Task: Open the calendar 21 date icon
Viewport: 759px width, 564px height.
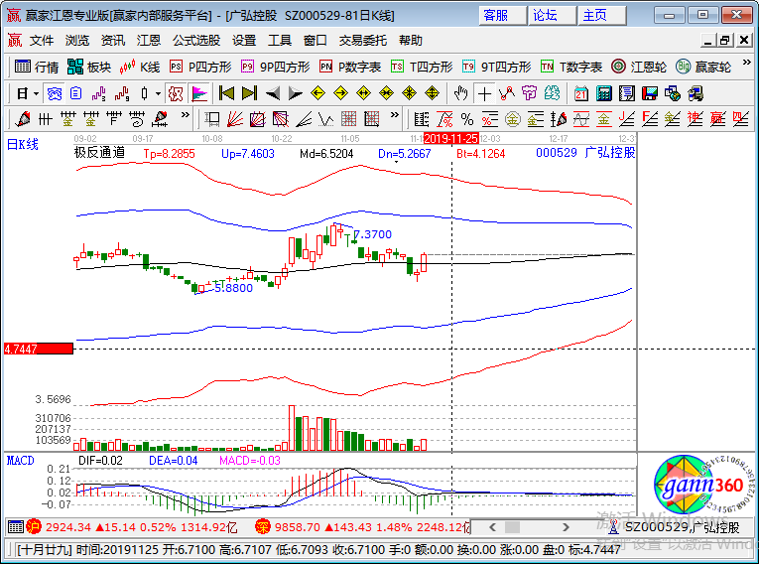Action: 580,93
